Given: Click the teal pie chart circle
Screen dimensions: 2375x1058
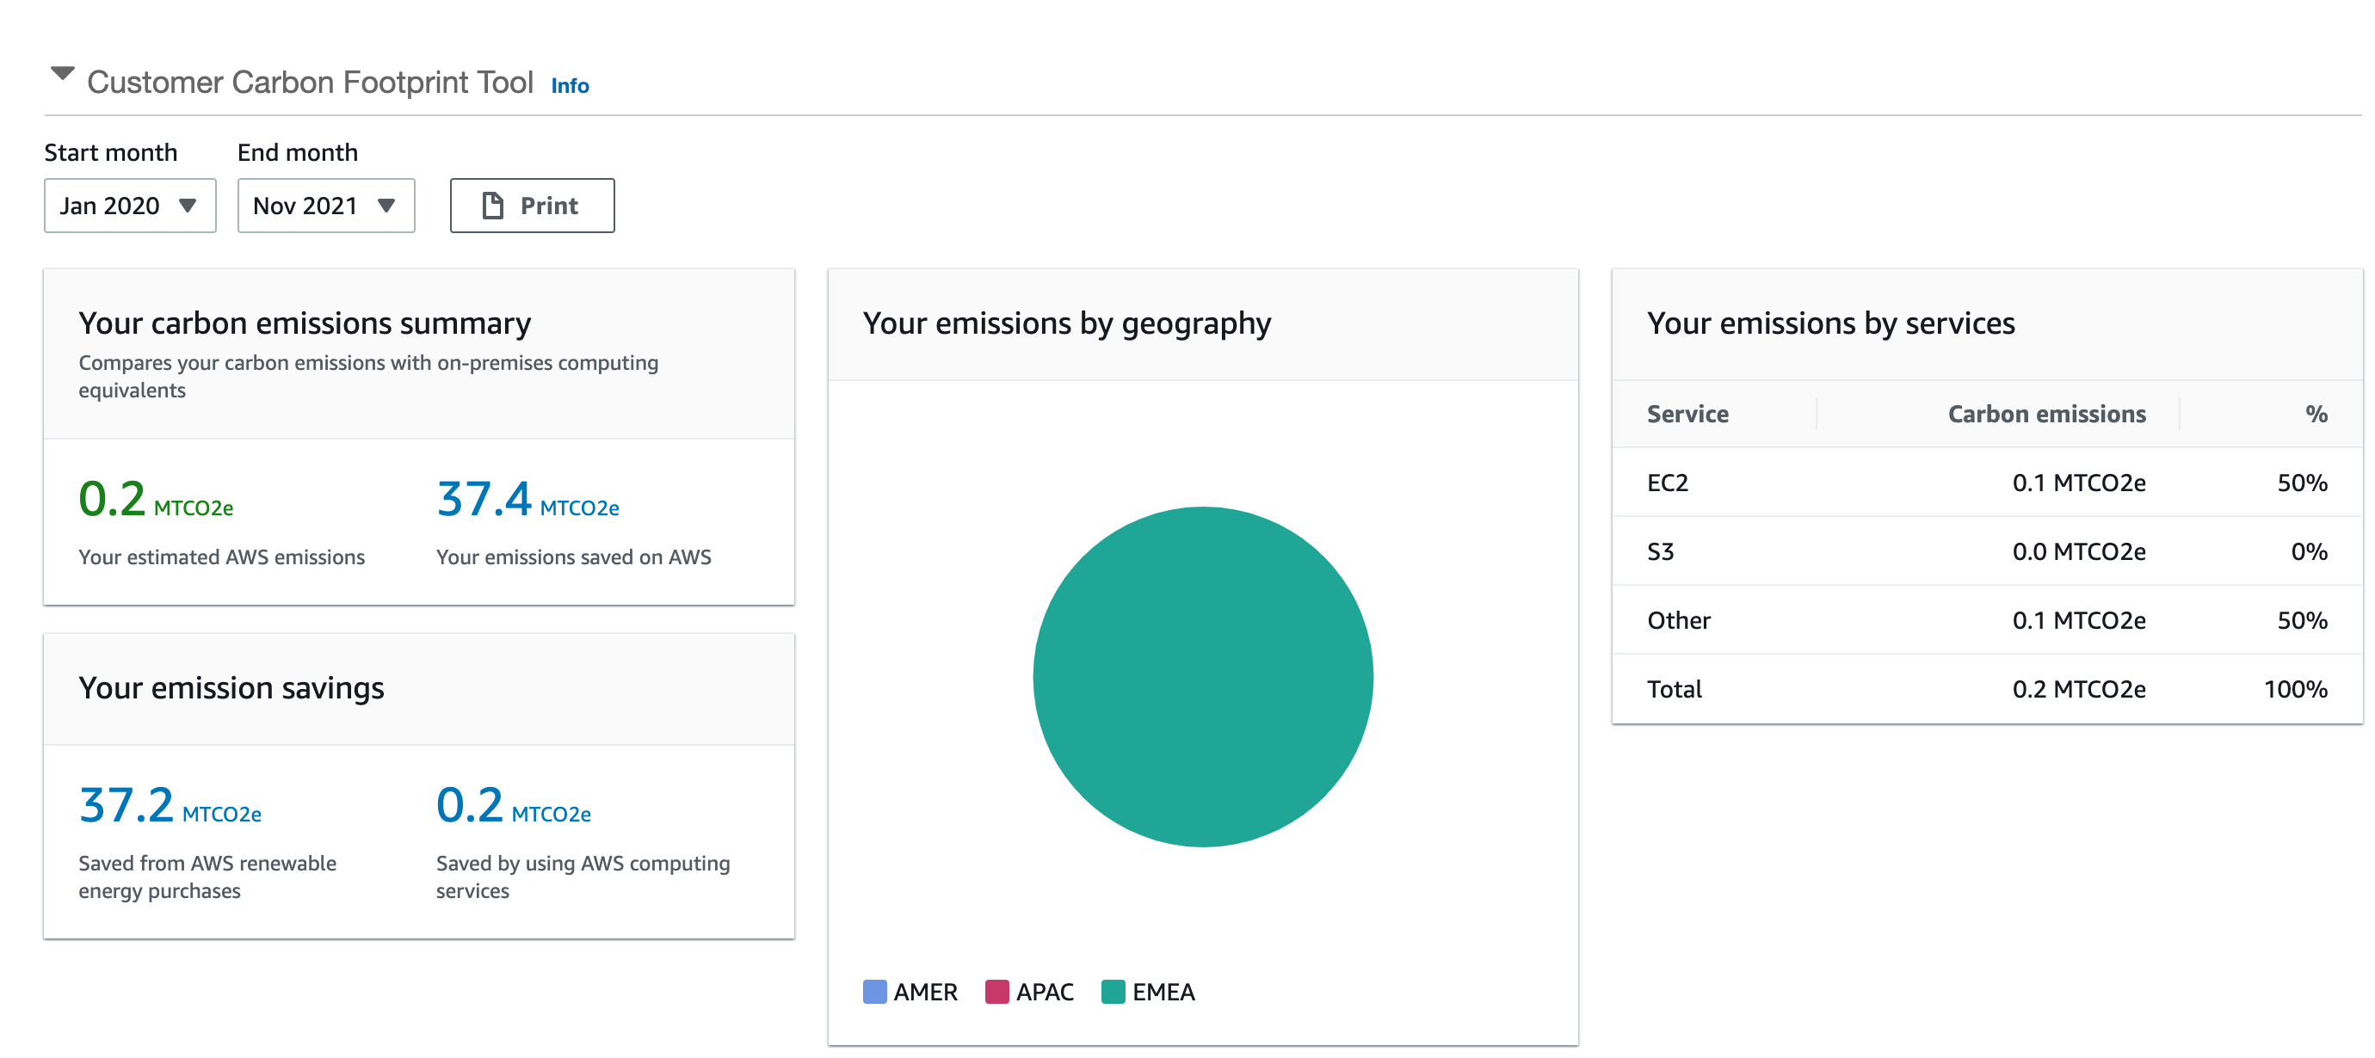Looking at the screenshot, I should click(x=1203, y=678).
